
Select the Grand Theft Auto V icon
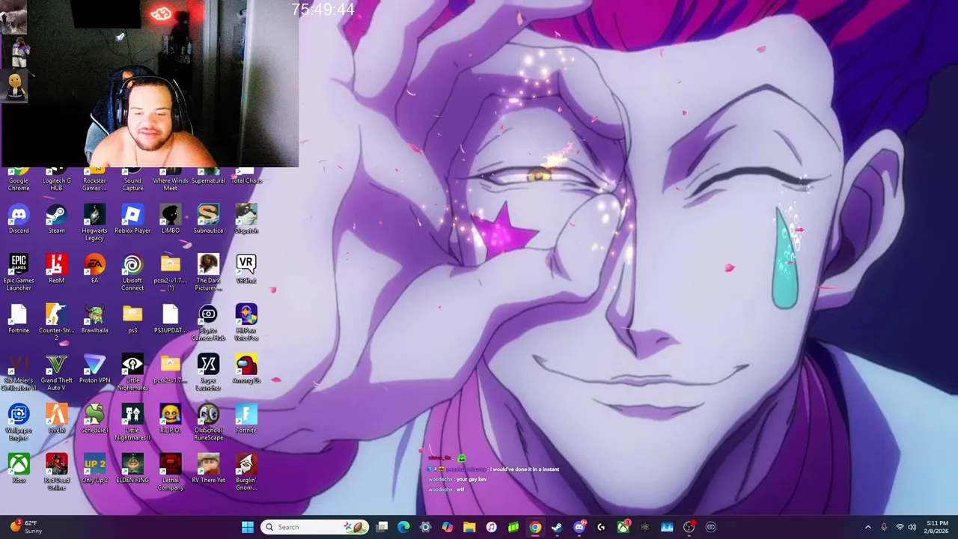click(x=56, y=373)
